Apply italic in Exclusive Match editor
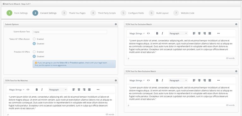This screenshot has width=242, height=116. coord(162,33)
